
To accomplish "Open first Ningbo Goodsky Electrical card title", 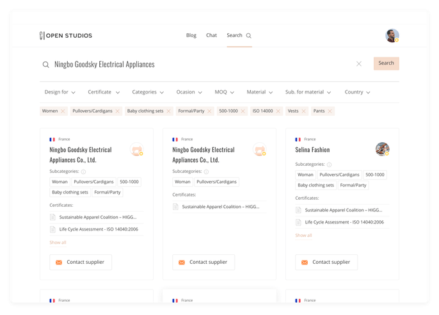I will (x=81, y=155).
